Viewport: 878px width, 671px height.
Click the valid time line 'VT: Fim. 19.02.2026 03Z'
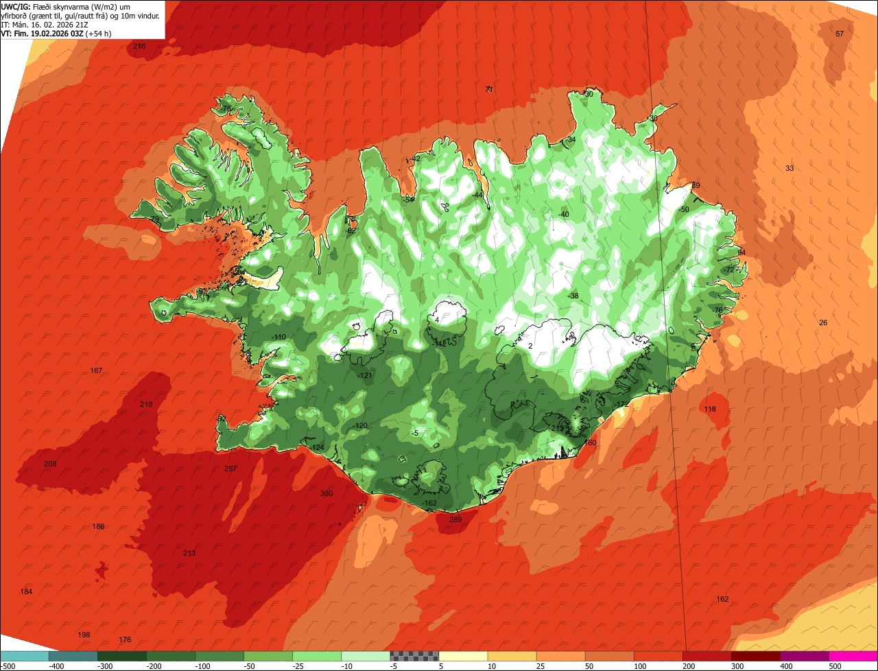point(43,33)
